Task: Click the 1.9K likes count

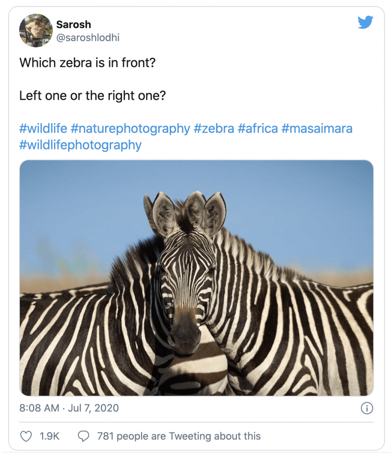Action: [49, 436]
